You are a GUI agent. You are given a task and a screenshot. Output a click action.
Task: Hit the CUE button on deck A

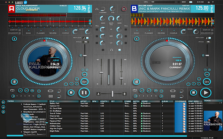[x=84, y=82]
